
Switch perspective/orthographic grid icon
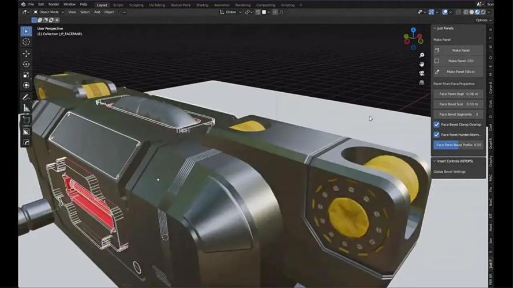click(x=422, y=82)
